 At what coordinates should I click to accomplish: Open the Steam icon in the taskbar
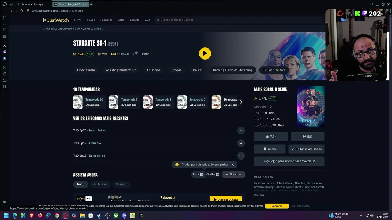[x=99, y=215]
